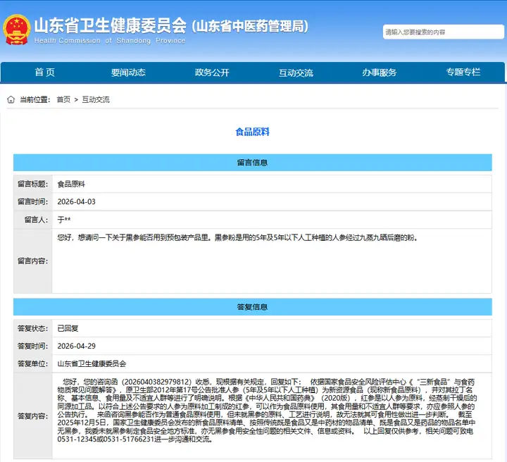Click the 答复内容: label
This screenshot has height=462, width=507.
[x=32, y=416]
